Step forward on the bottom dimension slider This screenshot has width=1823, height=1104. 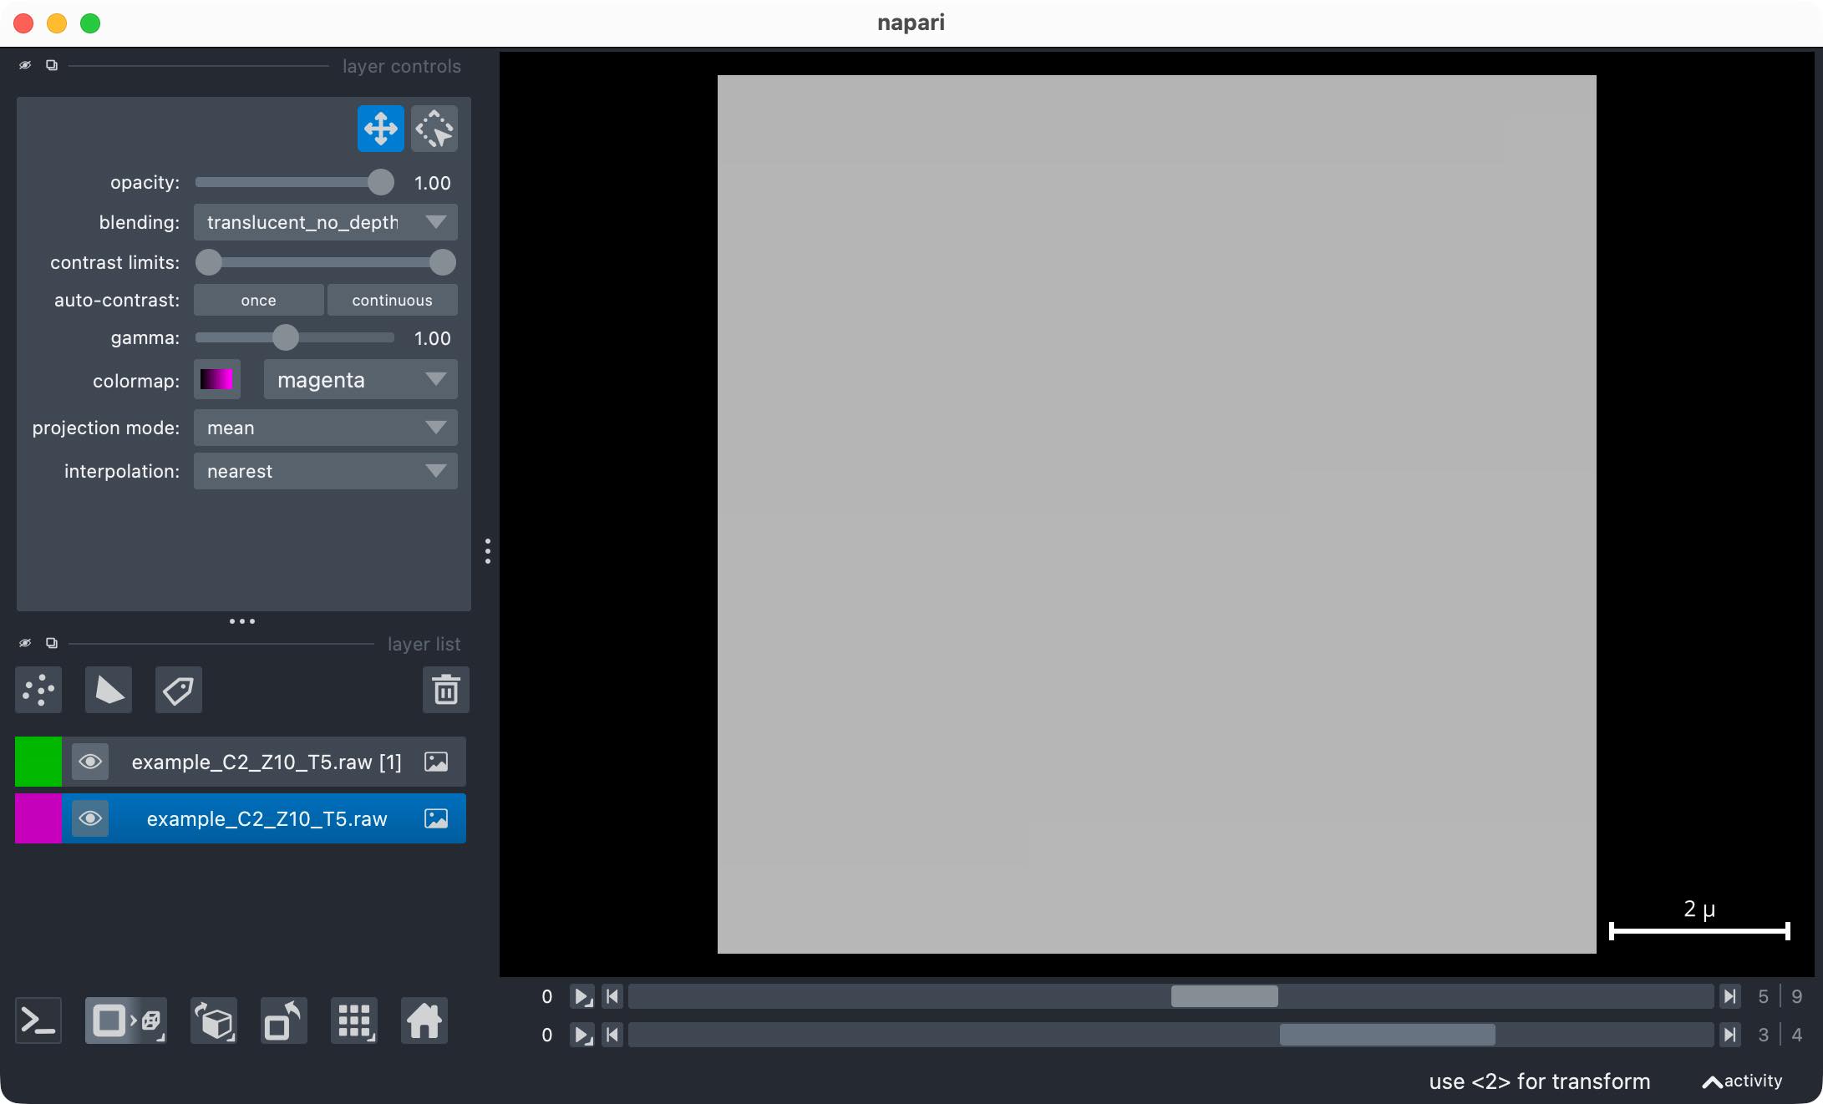[x=1729, y=1035]
